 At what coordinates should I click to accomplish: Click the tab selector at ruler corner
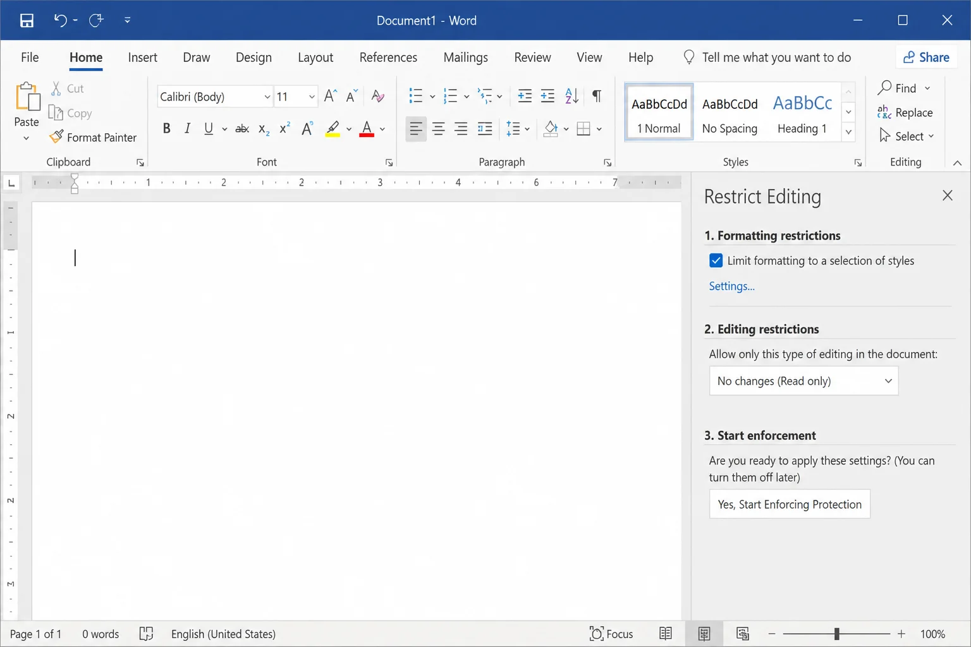click(11, 183)
